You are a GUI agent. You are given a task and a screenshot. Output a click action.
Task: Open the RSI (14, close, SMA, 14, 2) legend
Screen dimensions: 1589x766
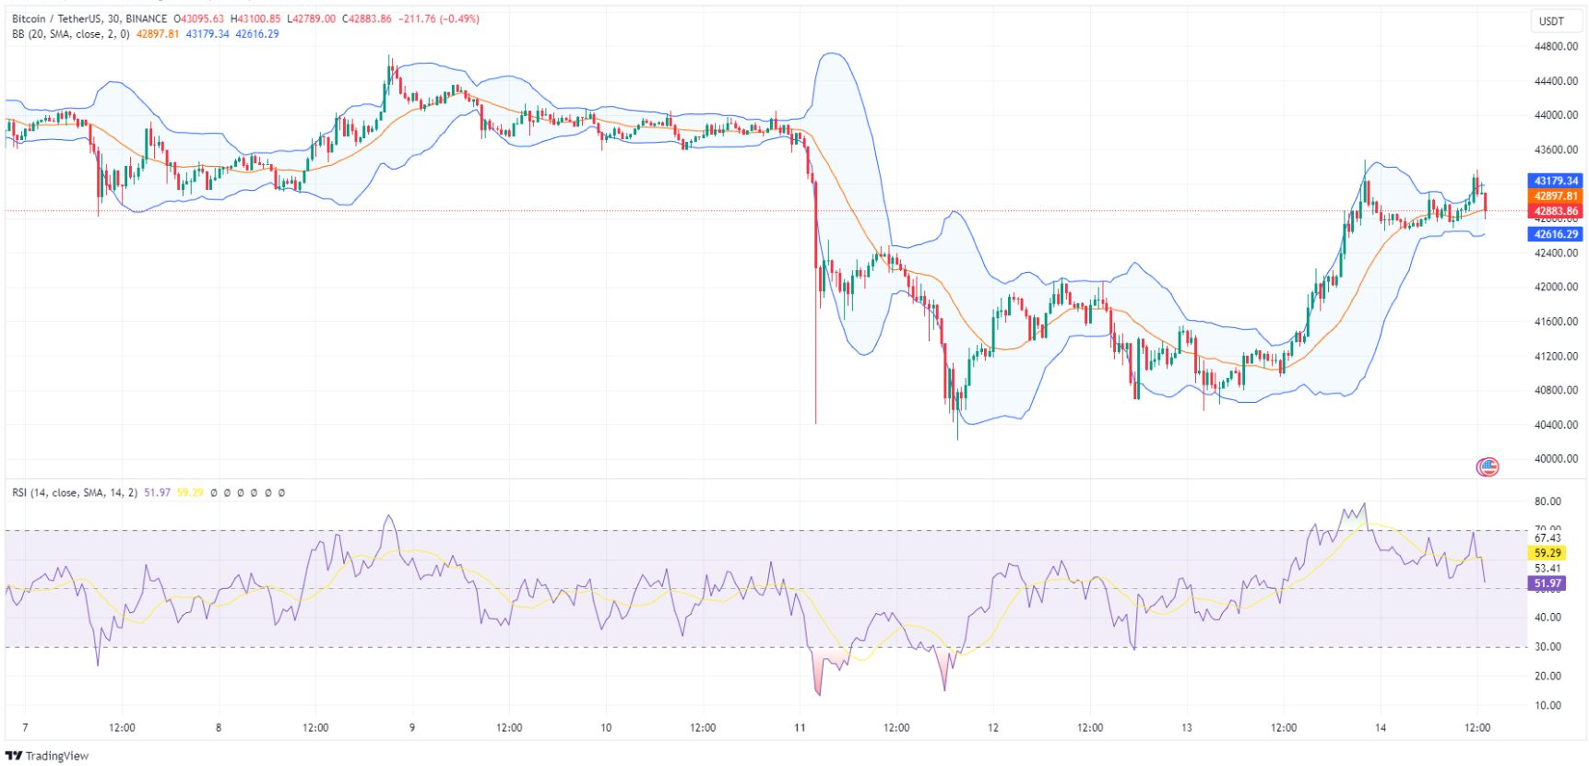click(x=75, y=493)
